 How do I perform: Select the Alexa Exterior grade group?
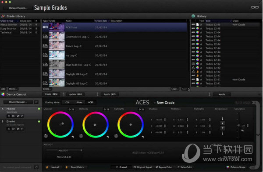[20, 24]
